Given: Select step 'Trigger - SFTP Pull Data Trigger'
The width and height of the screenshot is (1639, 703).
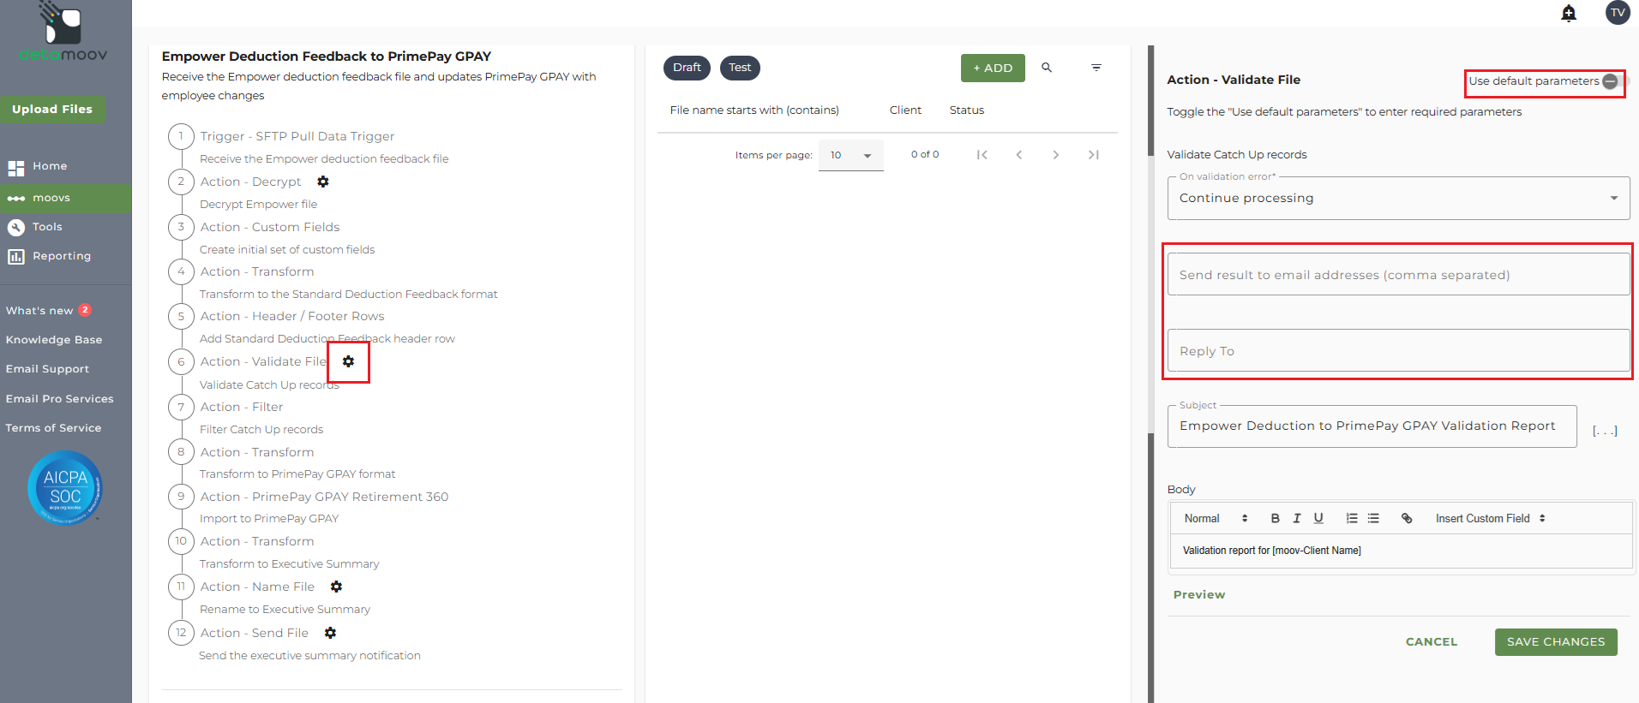Looking at the screenshot, I should [x=297, y=136].
